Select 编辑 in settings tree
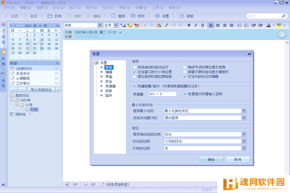The width and height of the screenshot is (290, 193). pyautogui.click(x=109, y=72)
